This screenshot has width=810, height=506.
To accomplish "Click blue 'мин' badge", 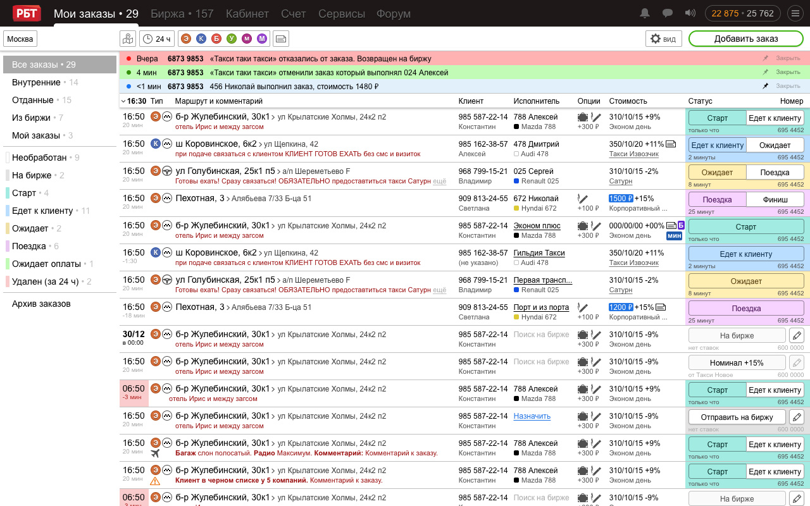I will (x=674, y=236).
